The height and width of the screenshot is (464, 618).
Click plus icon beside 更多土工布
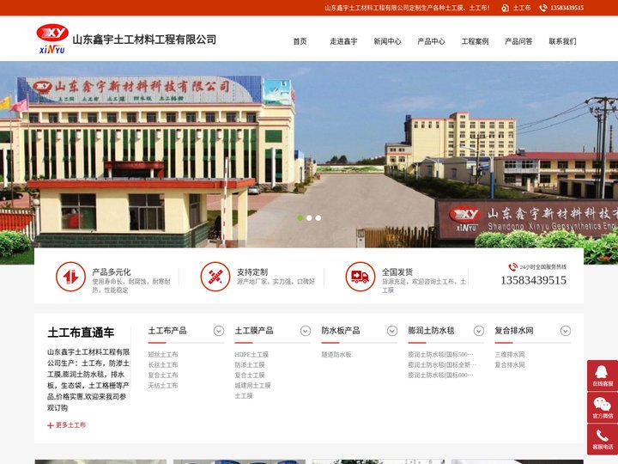pos(50,425)
